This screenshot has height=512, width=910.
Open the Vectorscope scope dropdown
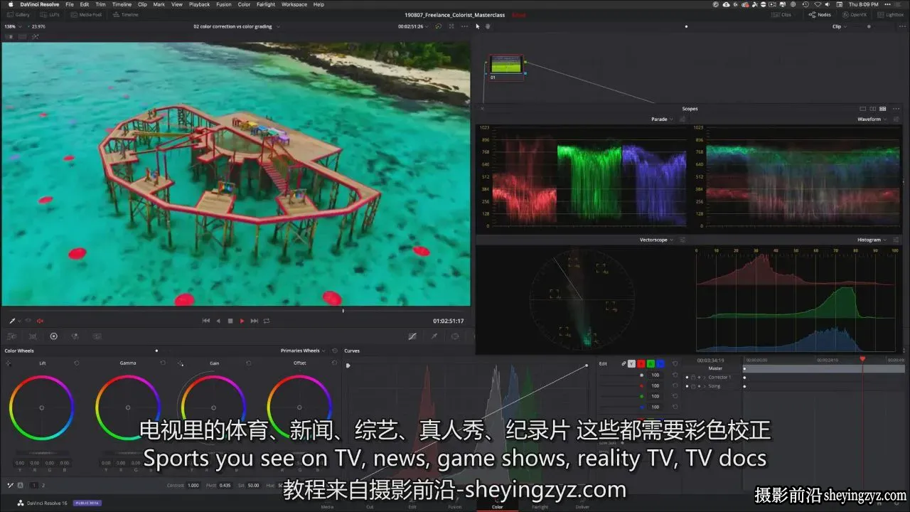[655, 240]
